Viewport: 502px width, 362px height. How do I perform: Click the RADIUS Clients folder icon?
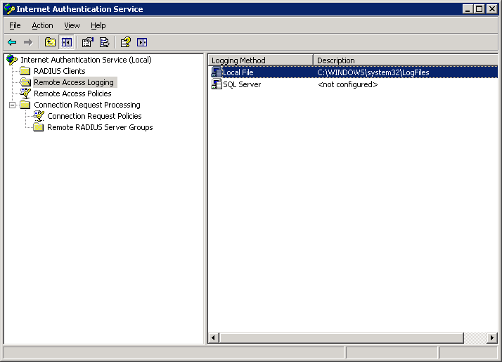point(25,71)
